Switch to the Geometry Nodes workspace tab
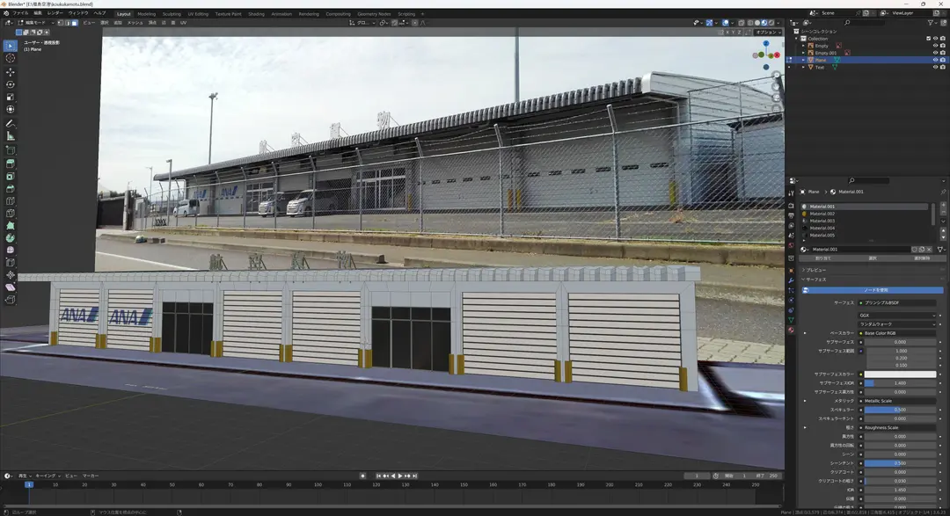 coord(374,13)
